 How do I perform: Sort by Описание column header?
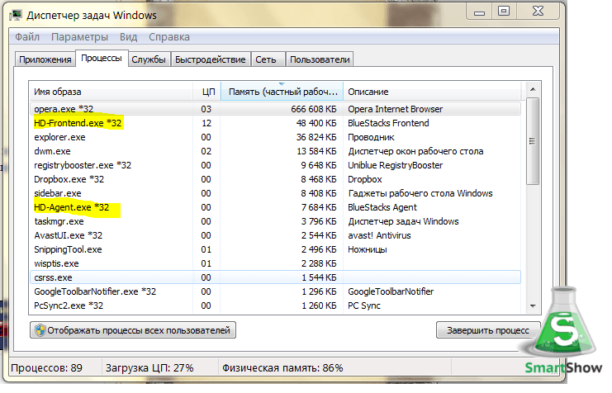click(433, 92)
